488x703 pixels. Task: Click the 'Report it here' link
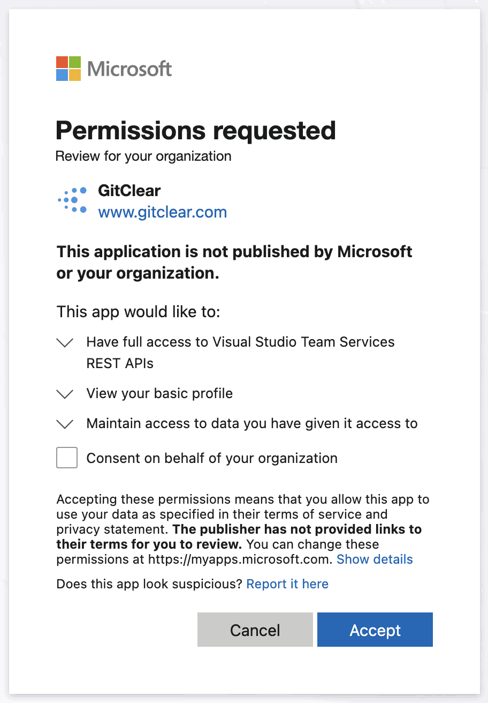tap(287, 584)
